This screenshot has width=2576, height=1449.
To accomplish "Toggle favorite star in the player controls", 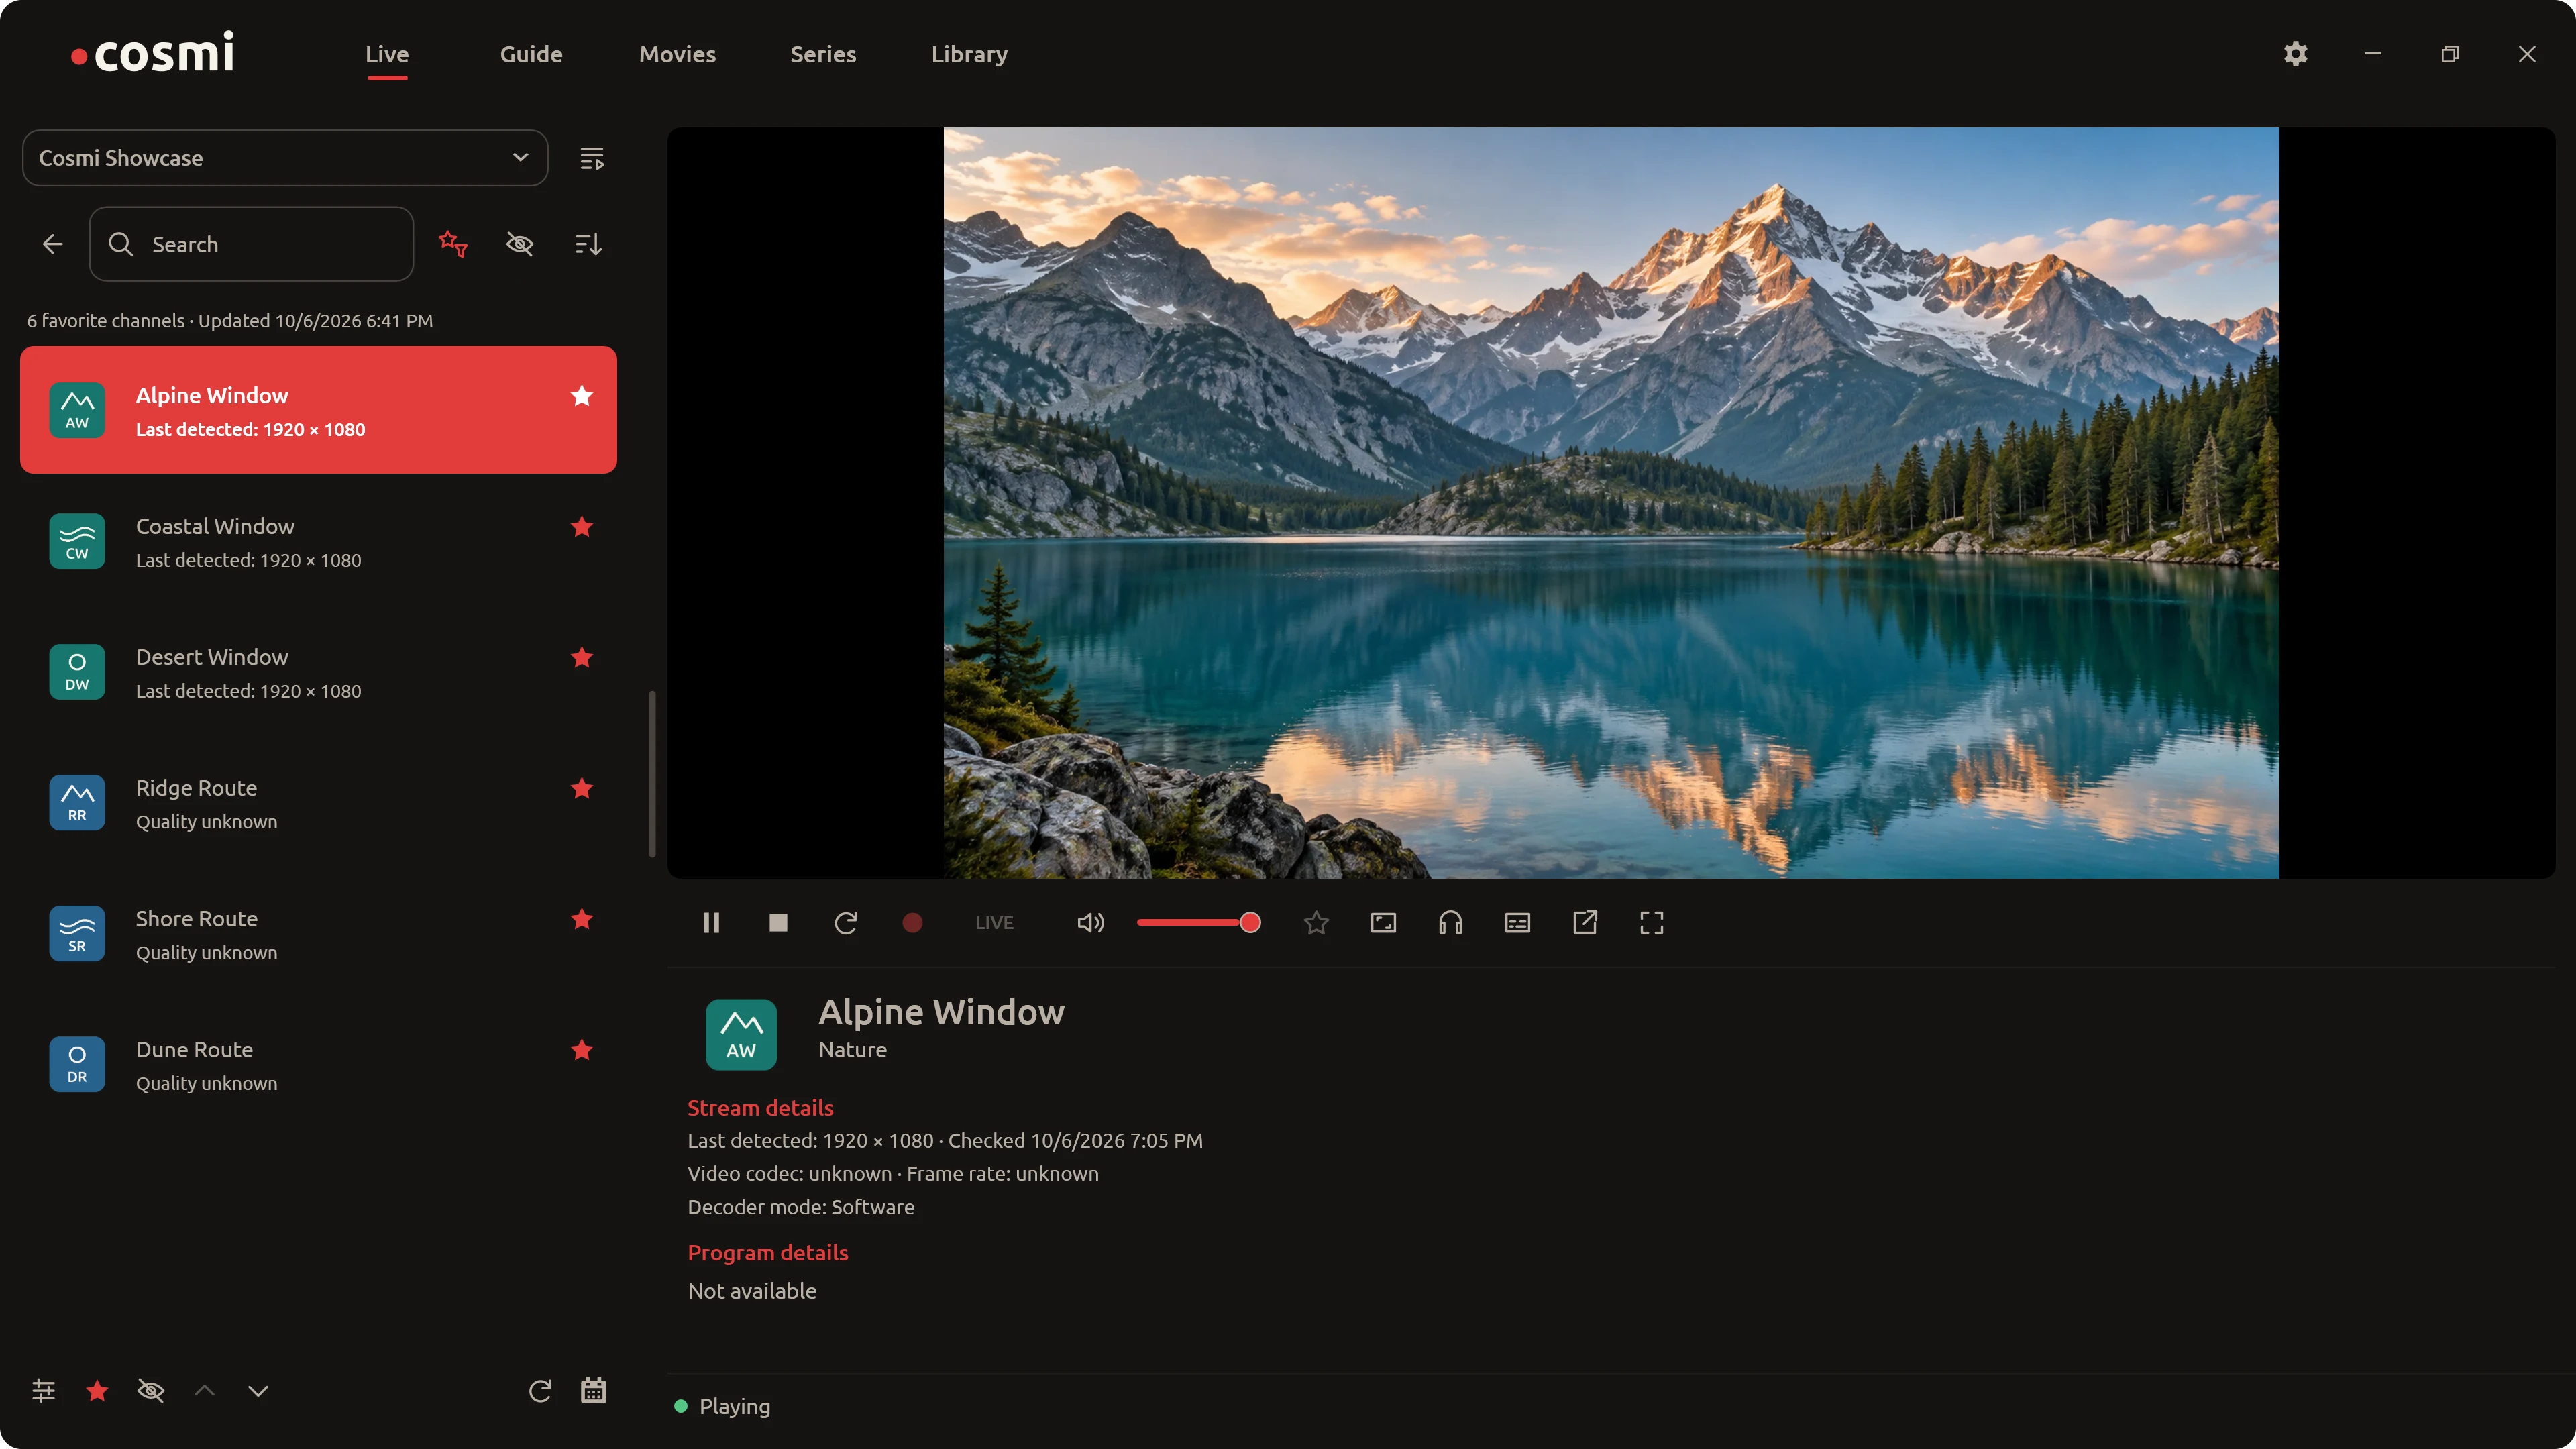I will click(1316, 922).
